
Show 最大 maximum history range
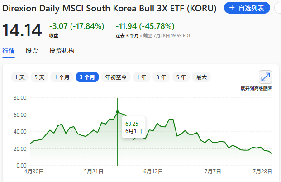201,77
